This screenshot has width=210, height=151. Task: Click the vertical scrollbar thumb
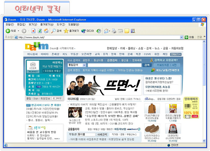204,65
